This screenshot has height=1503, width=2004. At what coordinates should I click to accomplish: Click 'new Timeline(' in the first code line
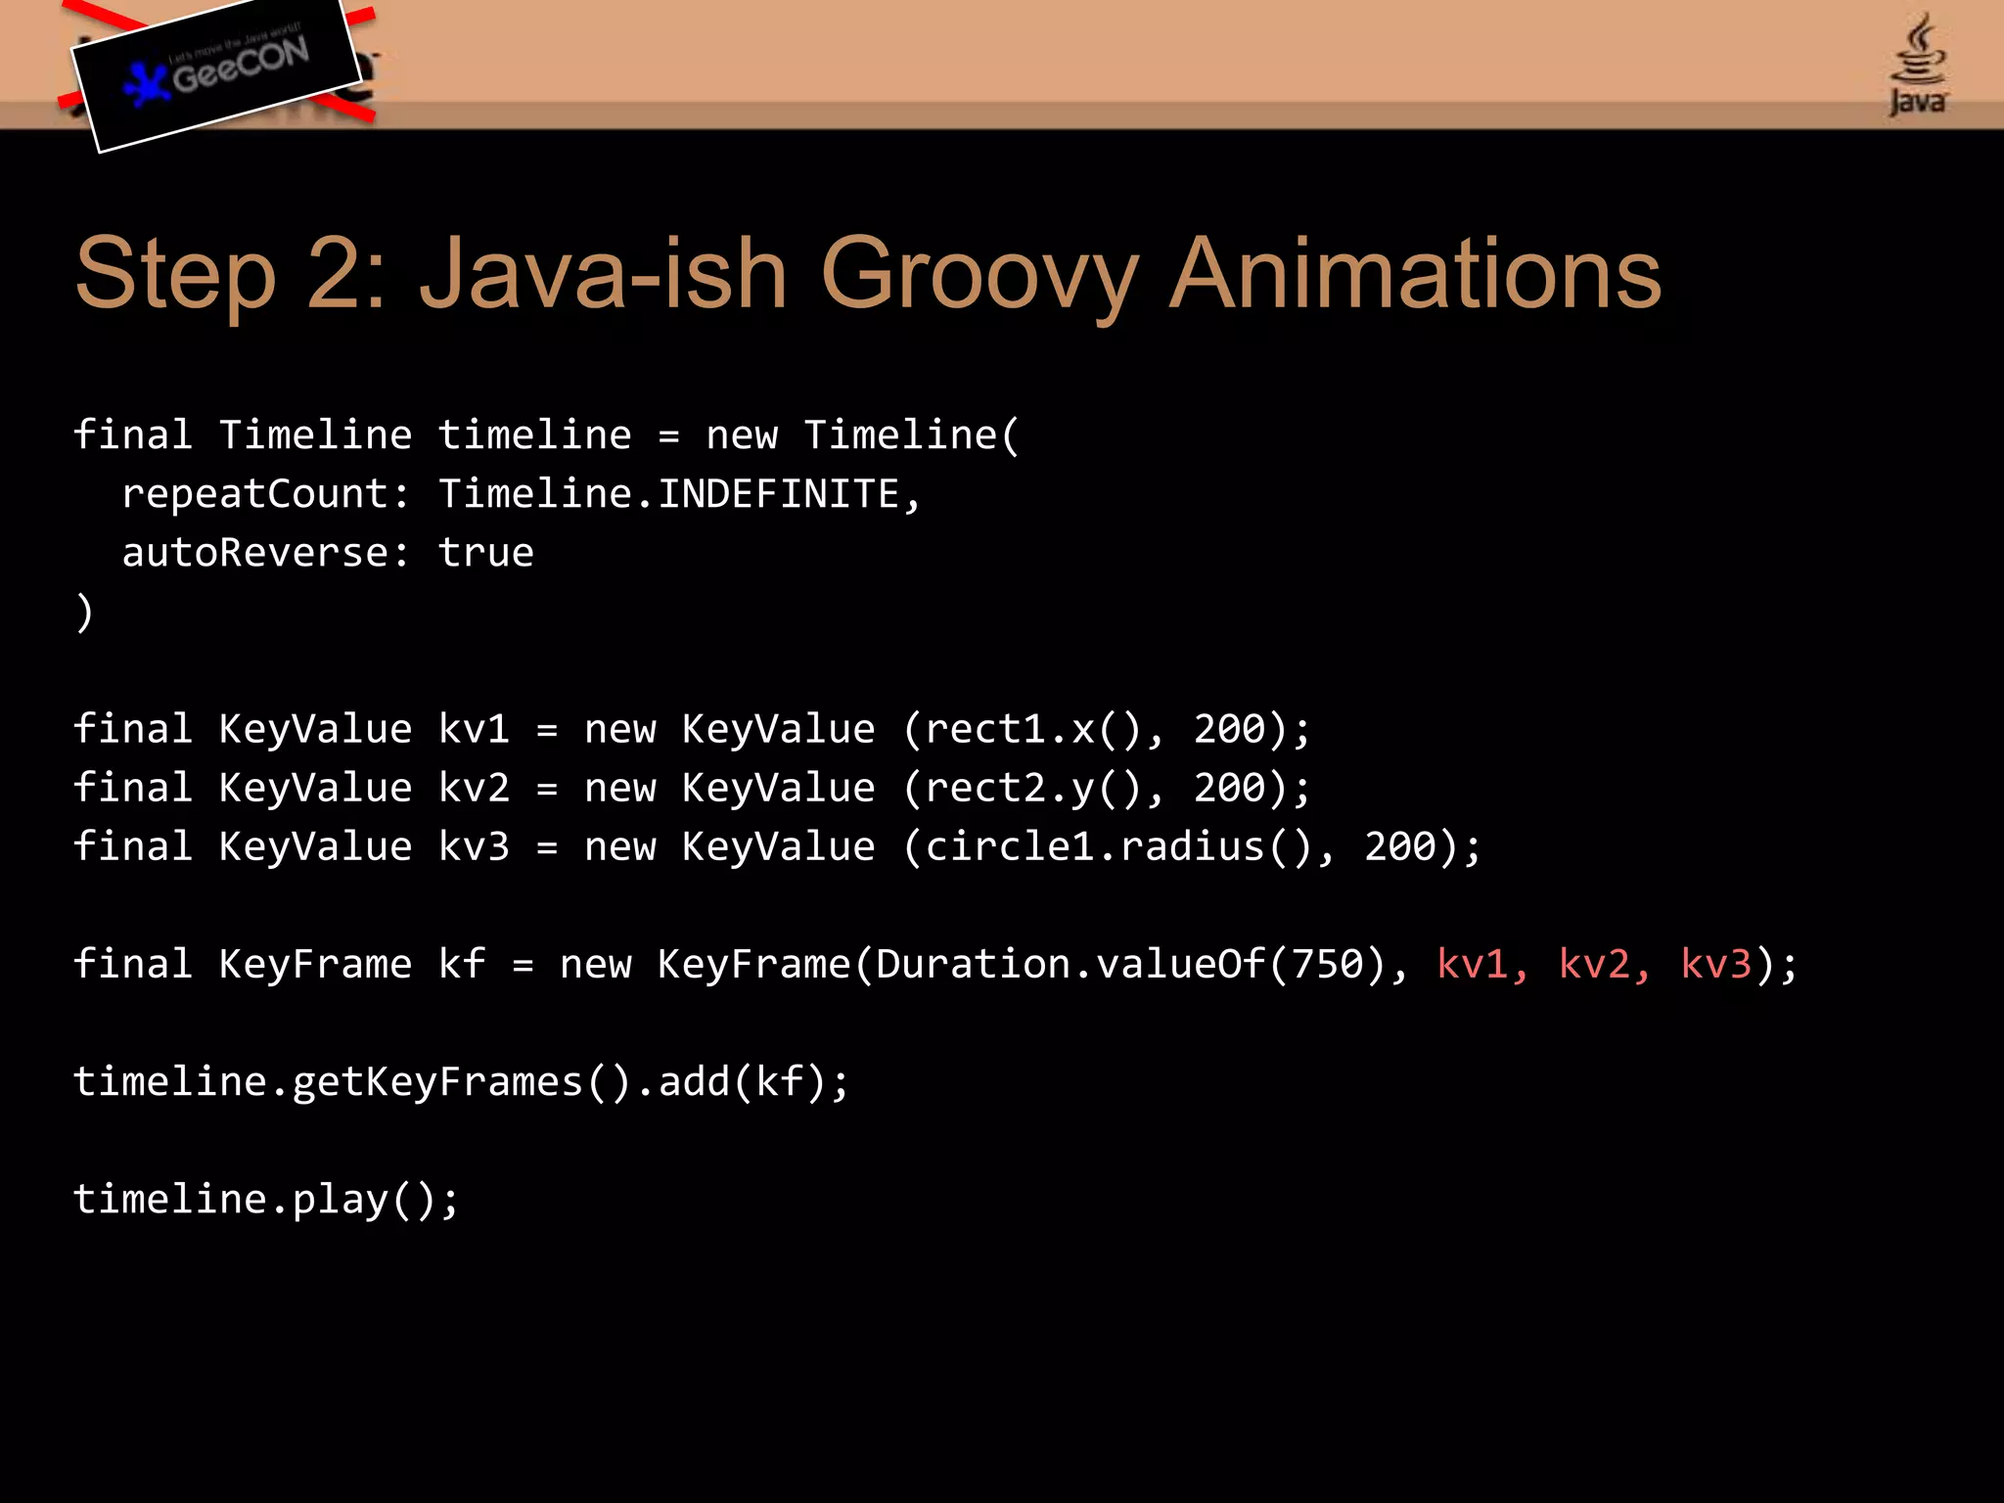point(862,435)
